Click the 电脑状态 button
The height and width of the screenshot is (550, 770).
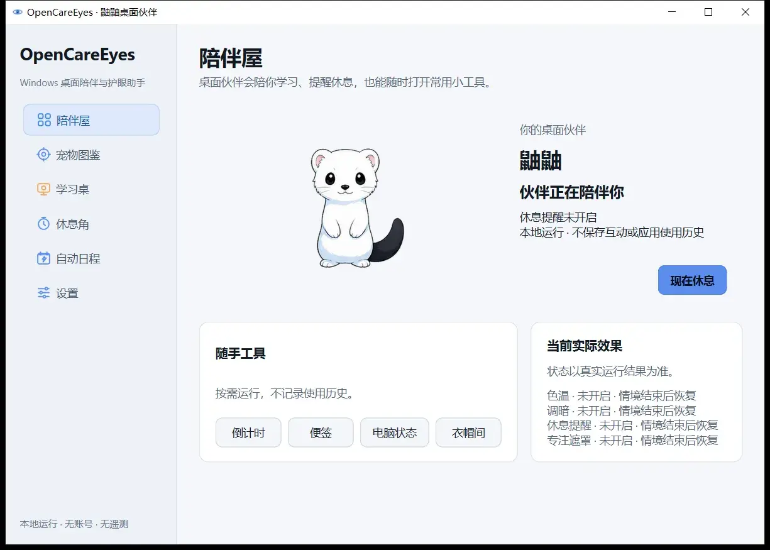click(394, 432)
